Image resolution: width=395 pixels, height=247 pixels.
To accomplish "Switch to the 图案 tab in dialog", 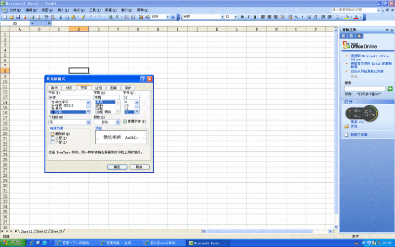I will [x=114, y=88].
